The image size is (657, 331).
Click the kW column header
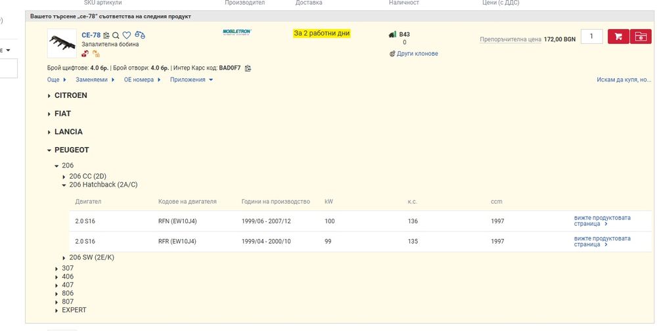(328, 202)
